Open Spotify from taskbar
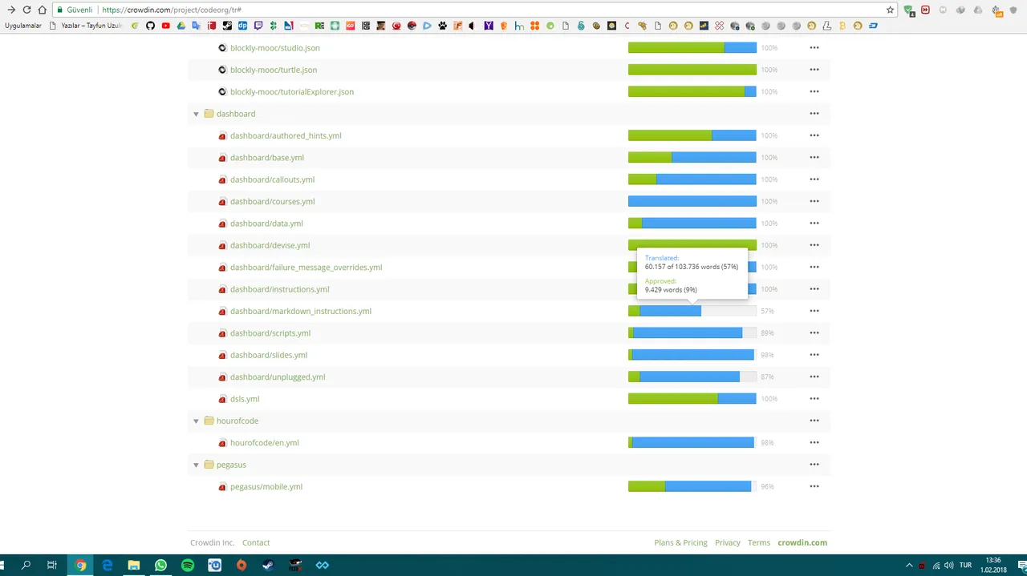The width and height of the screenshot is (1027, 576). point(188,565)
